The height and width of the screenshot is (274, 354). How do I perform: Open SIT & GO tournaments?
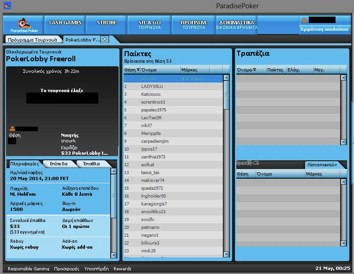click(150, 25)
